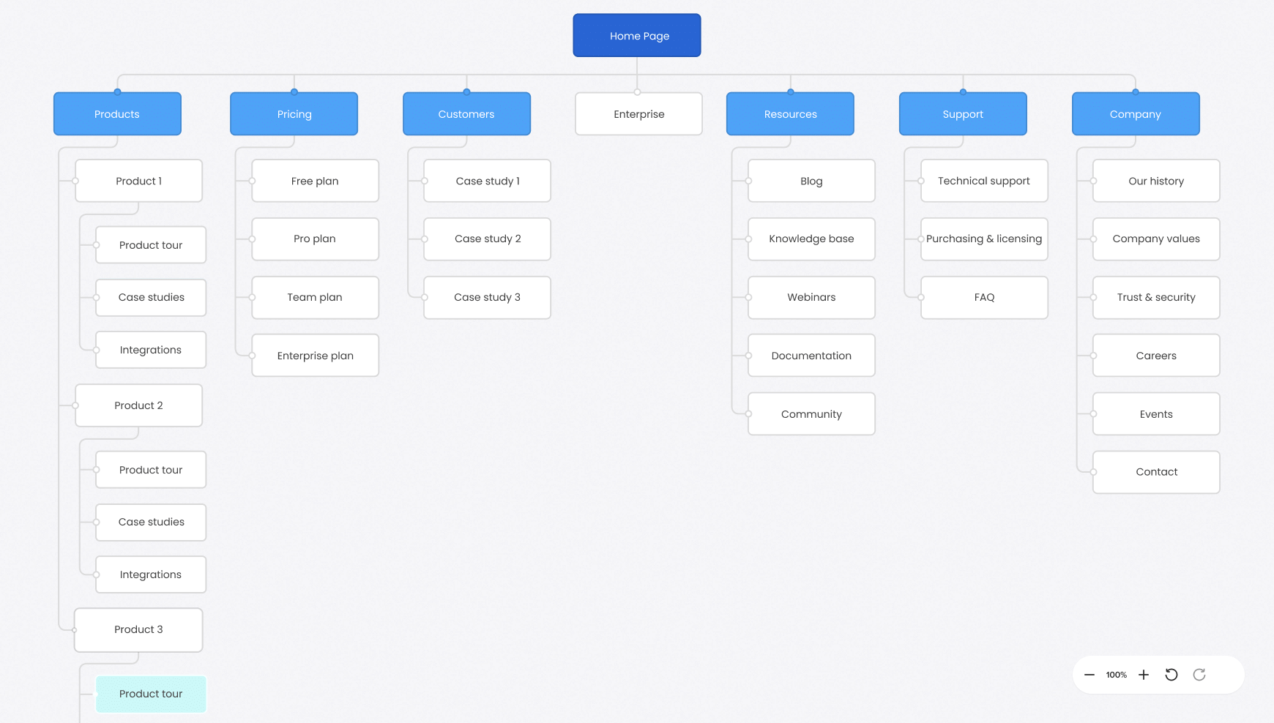Select the white Enterprise top-level node

point(638,114)
